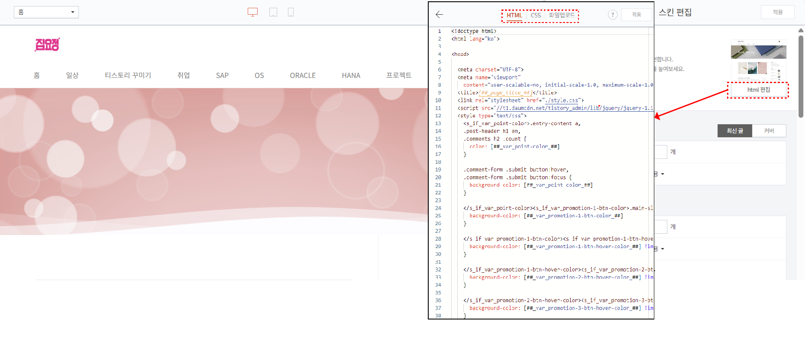Open ORACLE in the blog menu
The image size is (805, 342).
tap(303, 75)
